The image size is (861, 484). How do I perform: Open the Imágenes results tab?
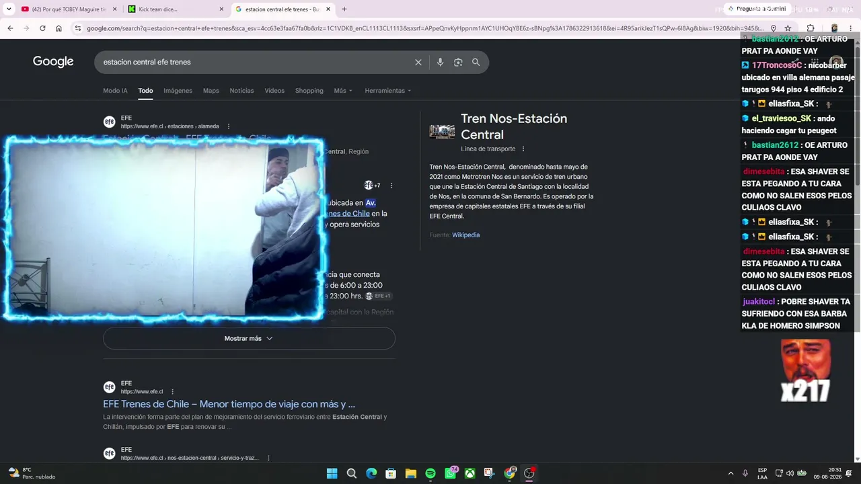point(178,91)
